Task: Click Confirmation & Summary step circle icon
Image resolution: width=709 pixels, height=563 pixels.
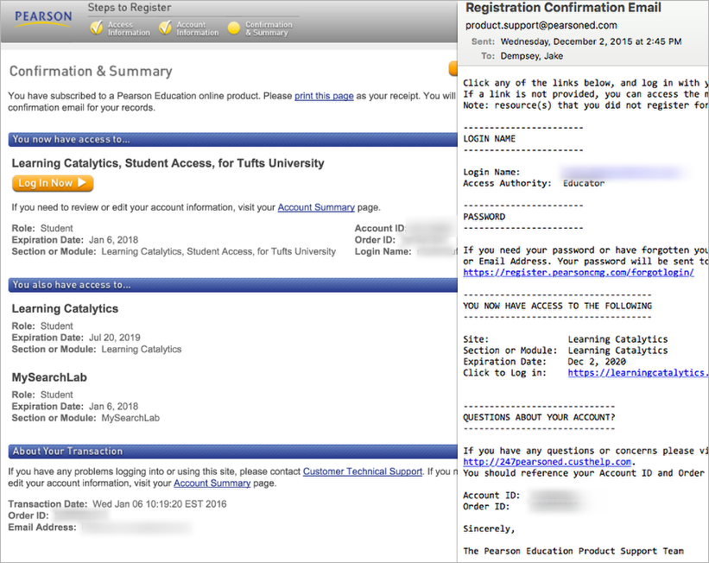Action: (234, 28)
